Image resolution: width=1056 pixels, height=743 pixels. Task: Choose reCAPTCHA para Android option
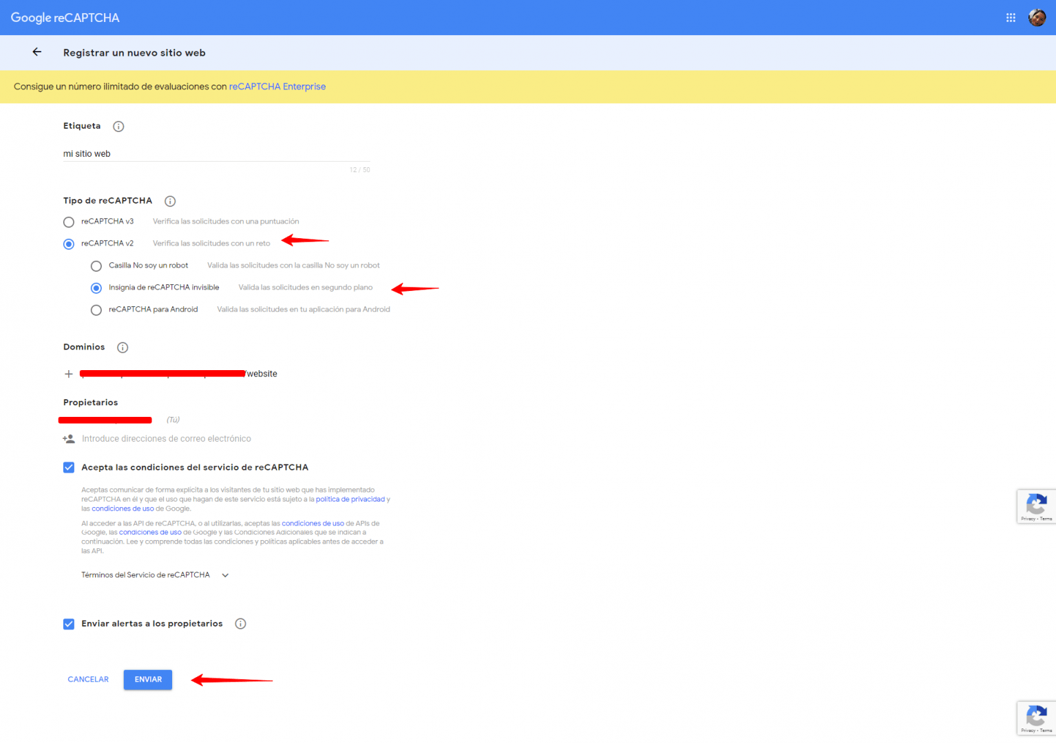coord(96,310)
